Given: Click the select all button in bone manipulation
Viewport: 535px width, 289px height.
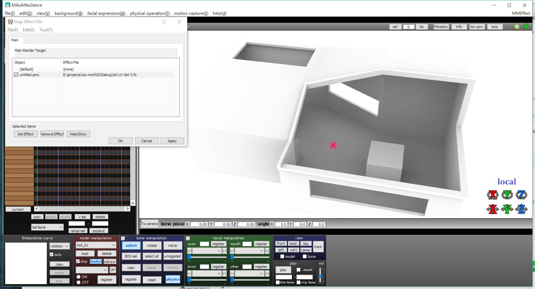Looking at the screenshot, I should pos(152,256).
